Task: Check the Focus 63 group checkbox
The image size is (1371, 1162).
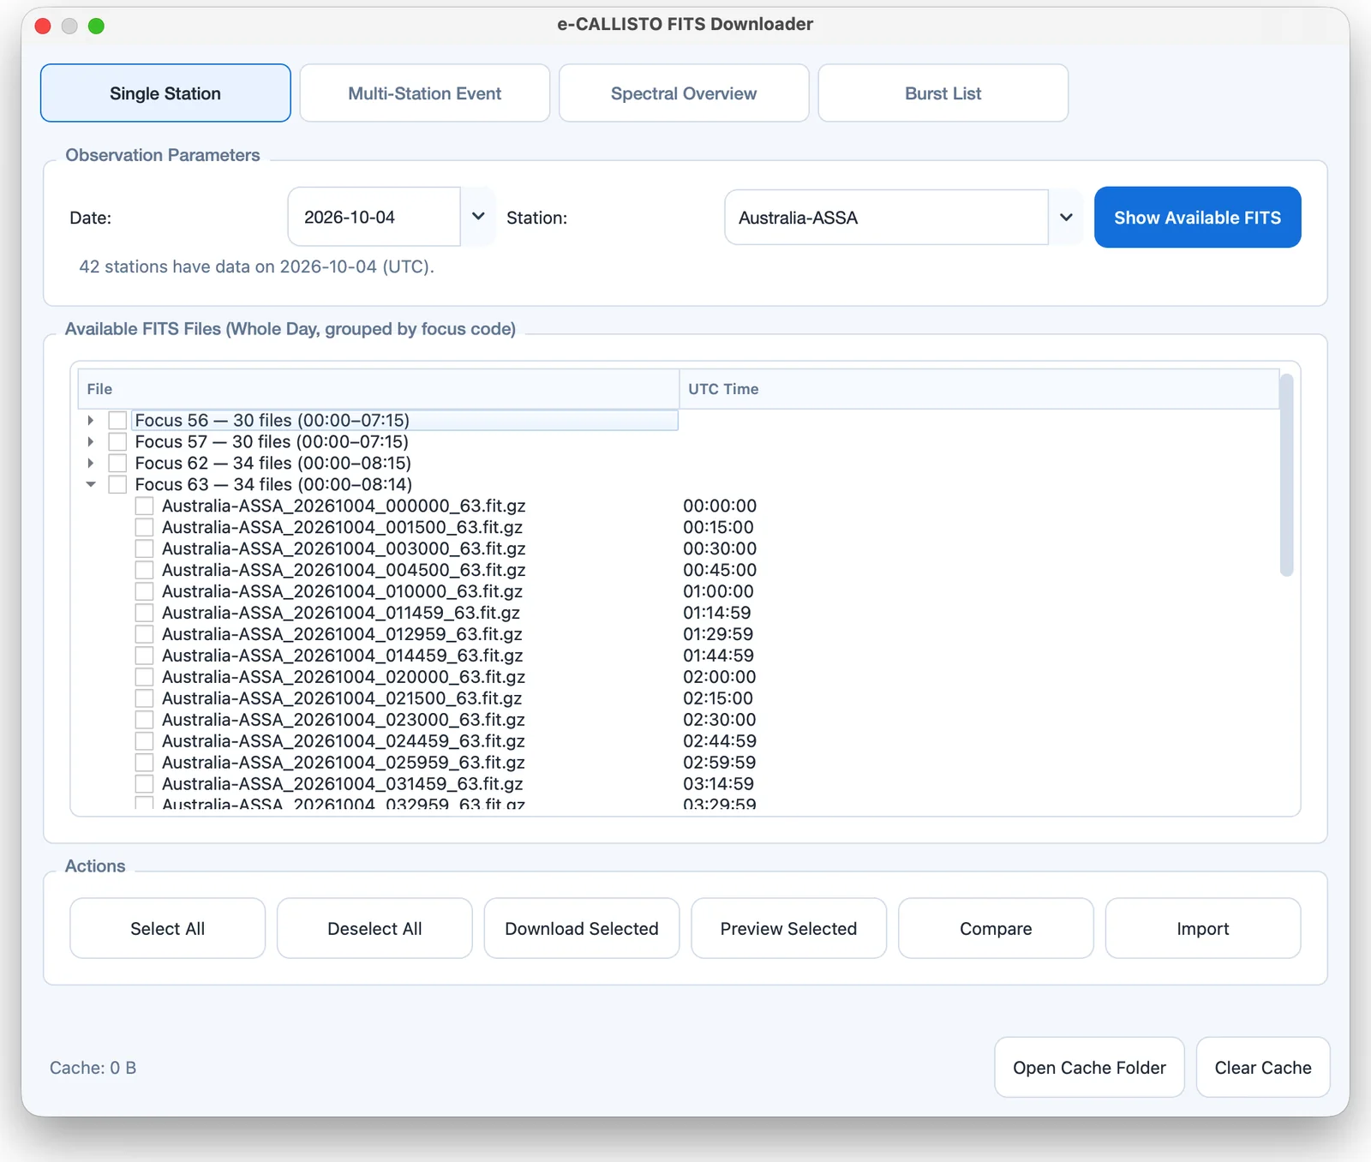Action: [x=117, y=485]
